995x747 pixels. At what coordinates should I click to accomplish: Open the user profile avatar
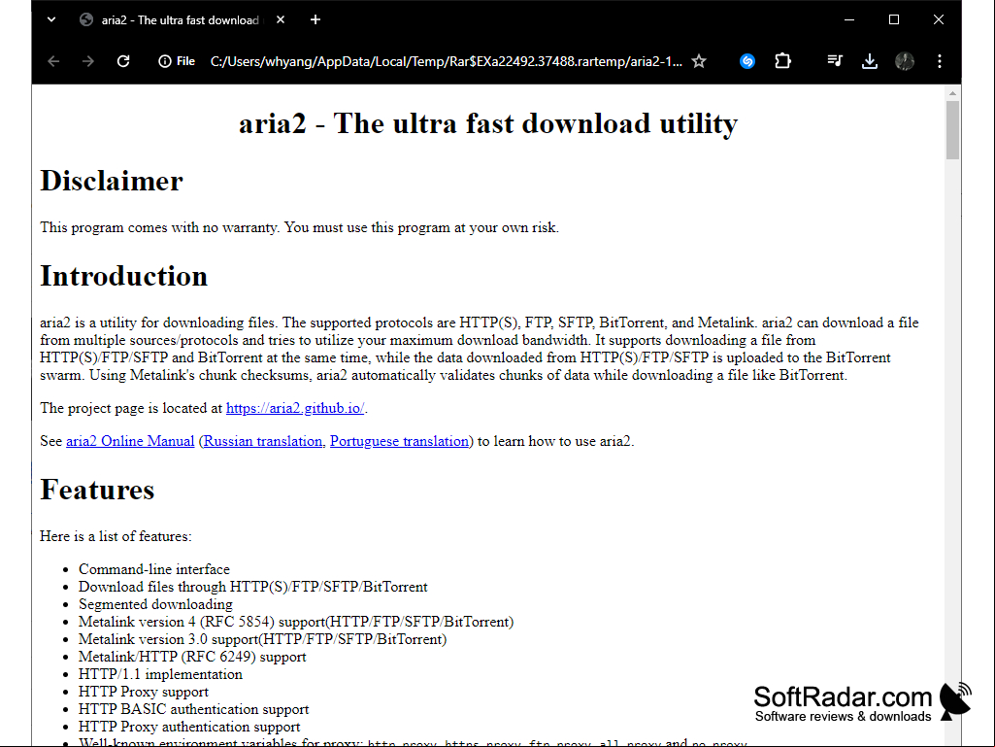click(x=905, y=61)
